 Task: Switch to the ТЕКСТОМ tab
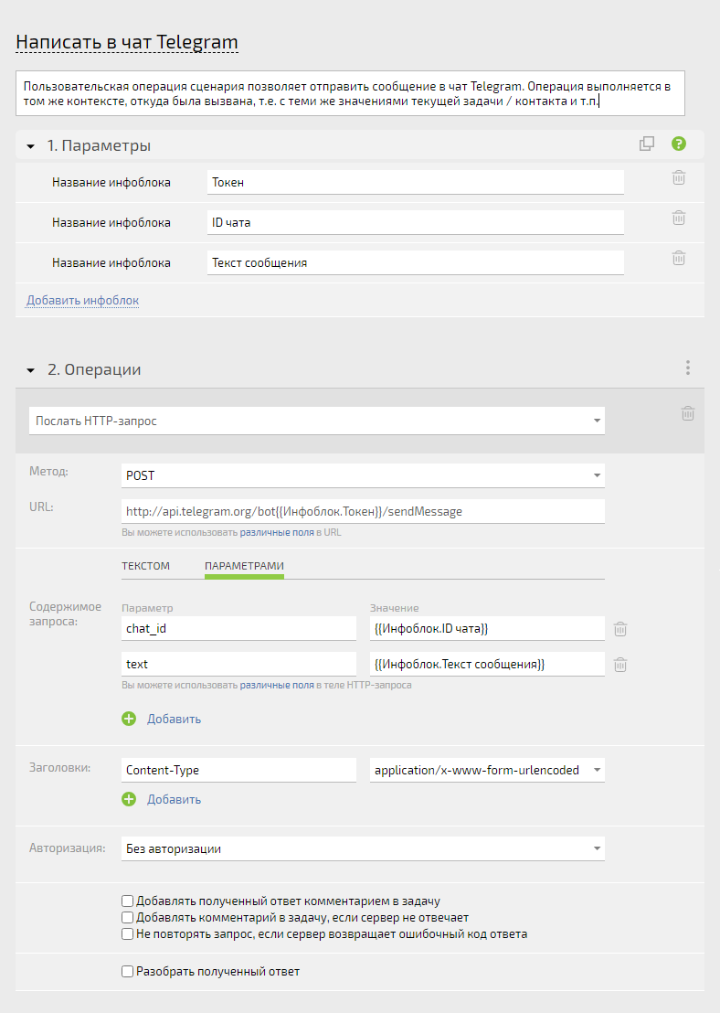coord(146,565)
